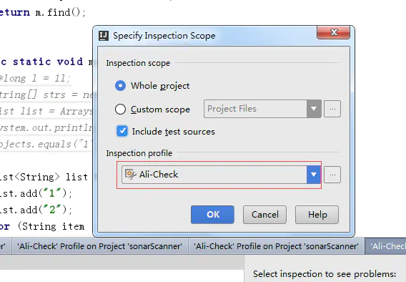The image size is (406, 282).
Task: Switch to first 'Ali-Check' Profile on Project 'sonarScanner' tab
Action: pos(99,246)
